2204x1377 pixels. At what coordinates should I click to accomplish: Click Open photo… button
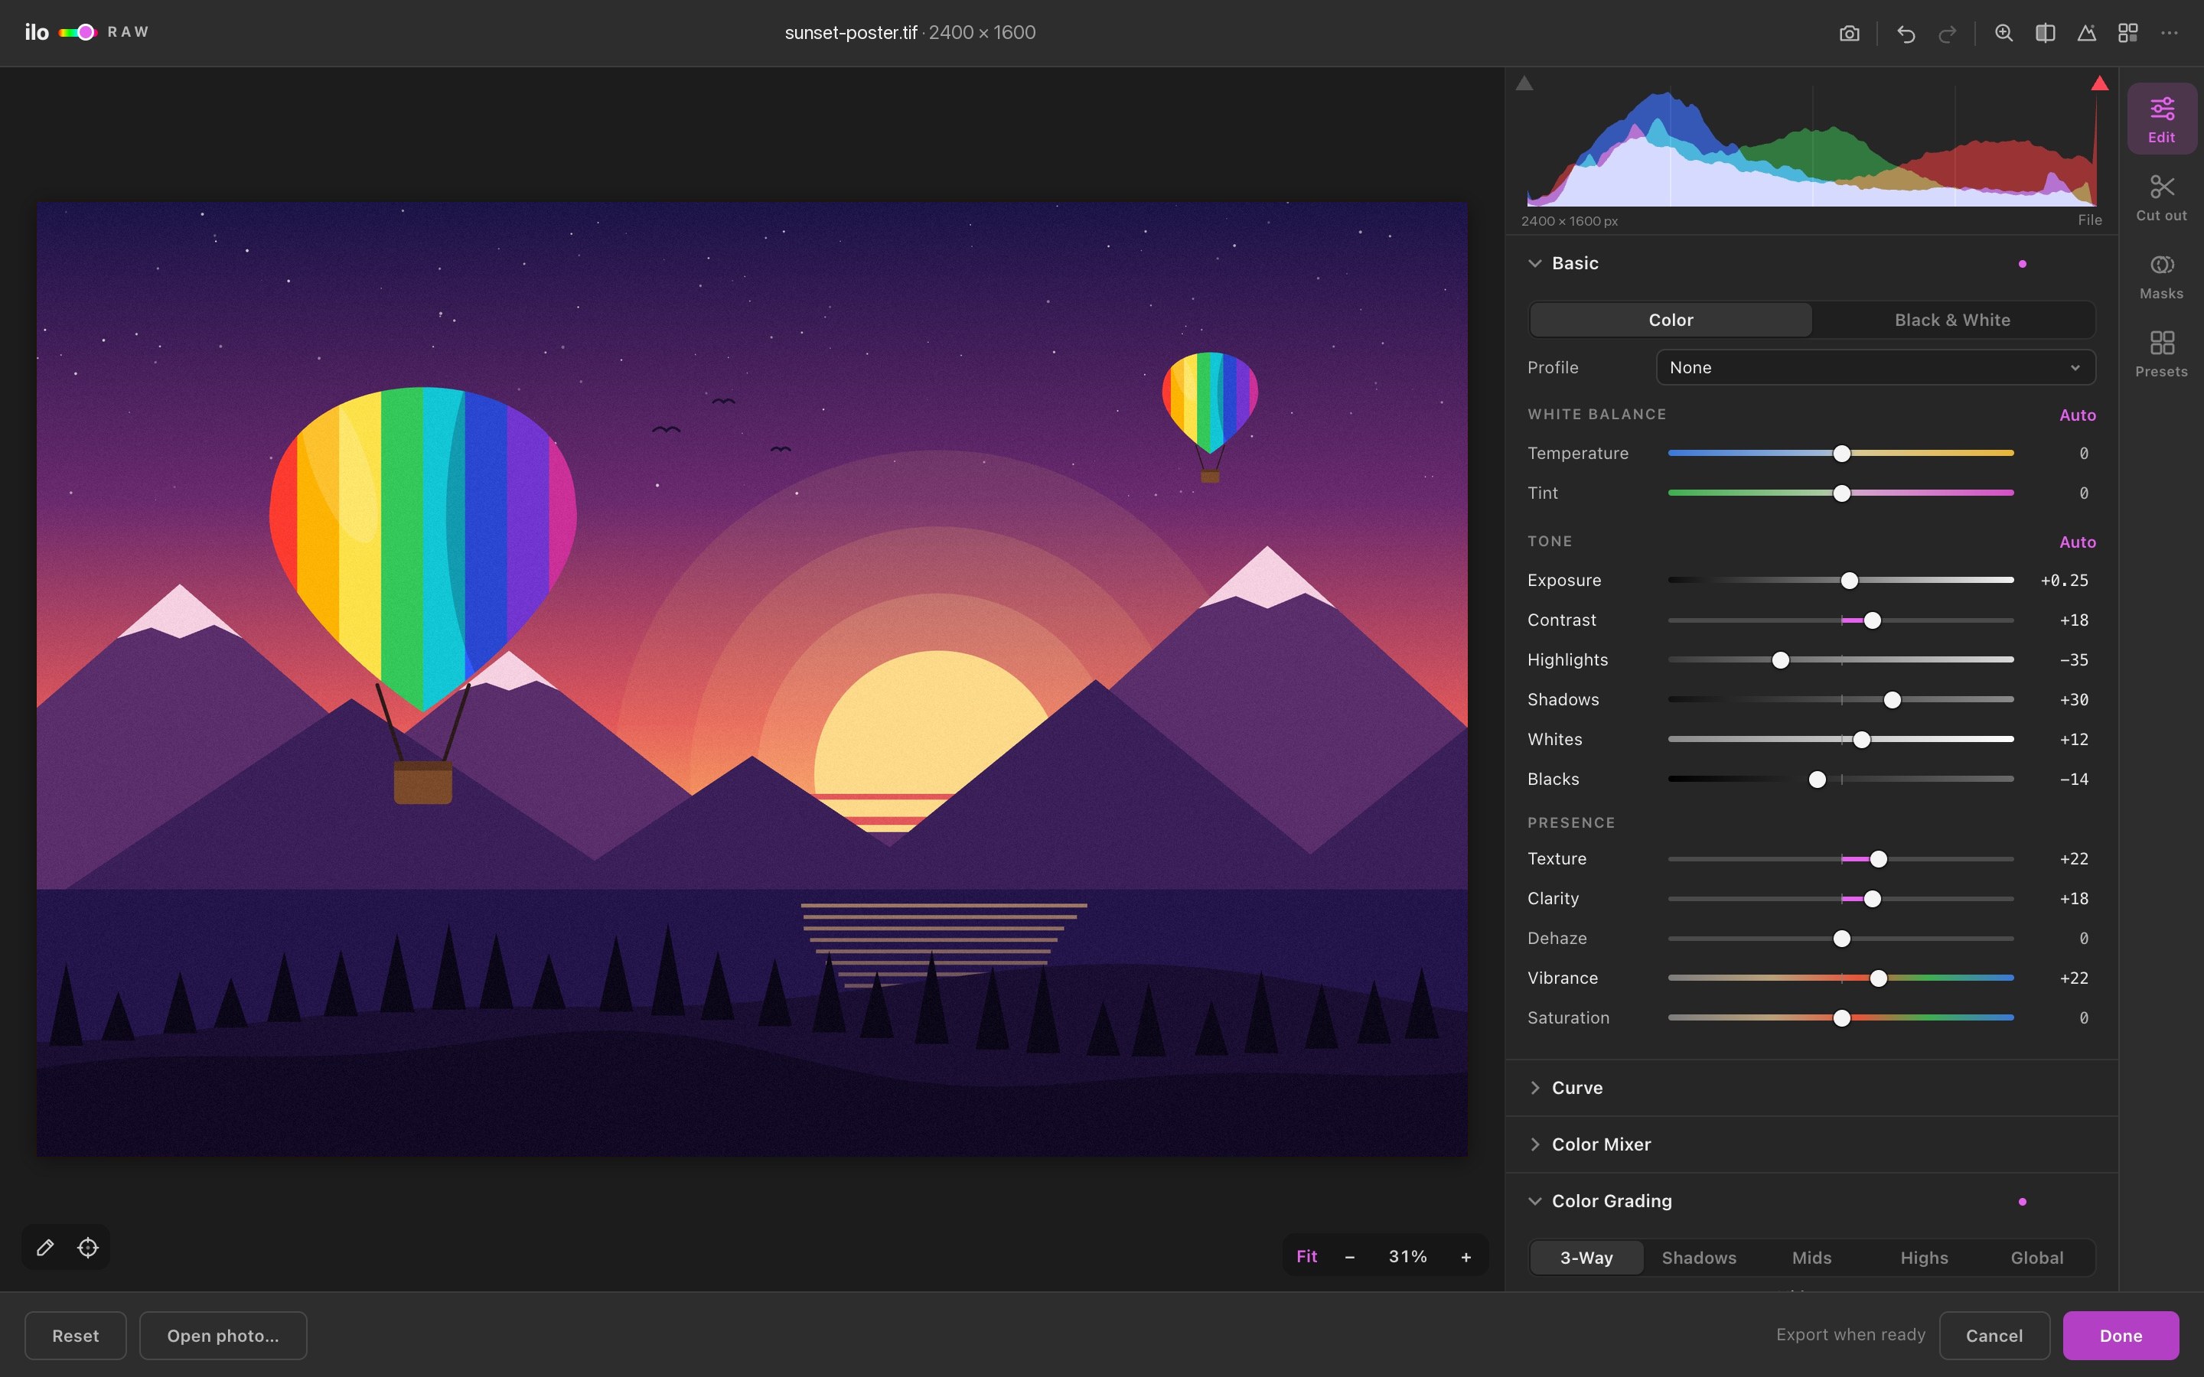tap(223, 1336)
